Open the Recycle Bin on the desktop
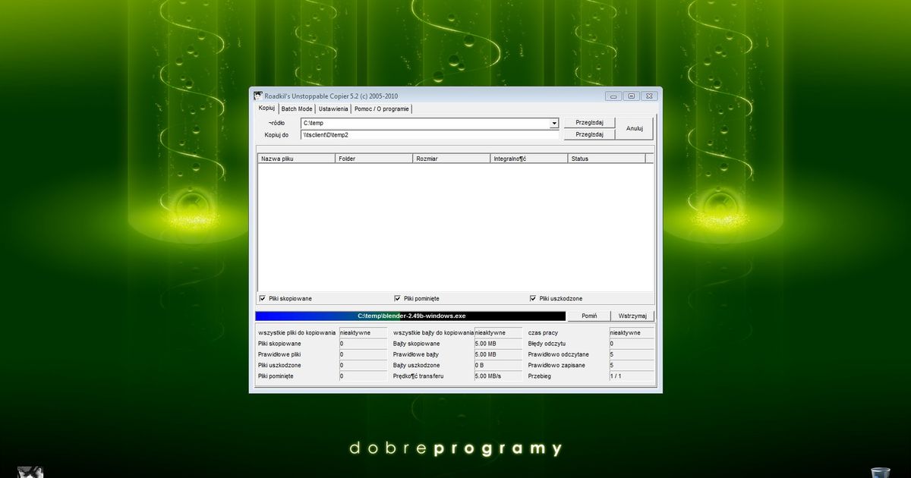The image size is (911, 478). click(880, 472)
